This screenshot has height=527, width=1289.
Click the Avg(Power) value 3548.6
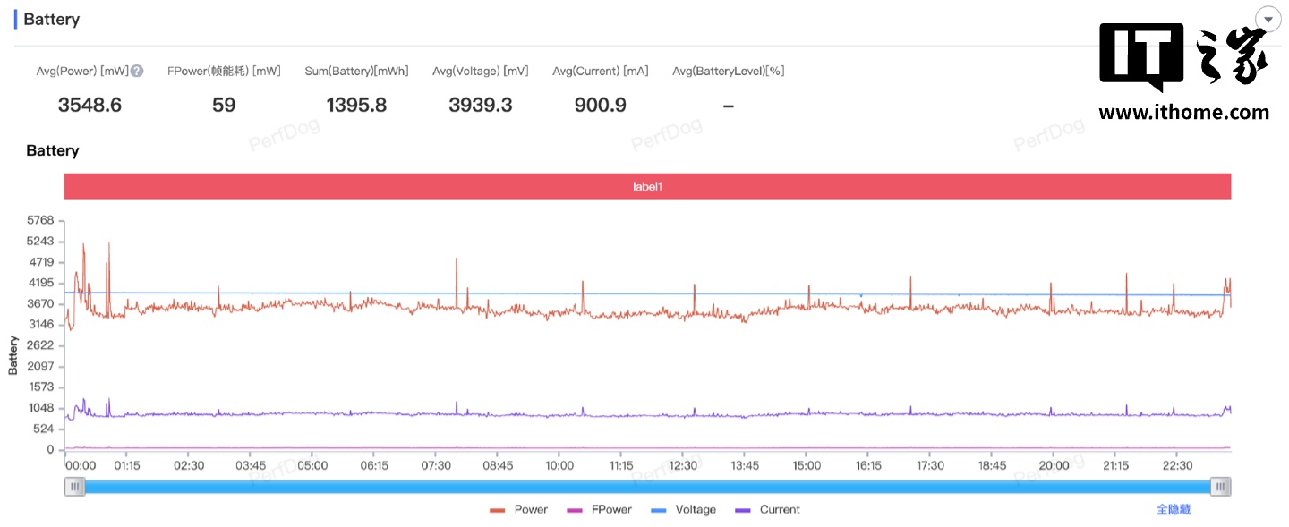point(90,105)
